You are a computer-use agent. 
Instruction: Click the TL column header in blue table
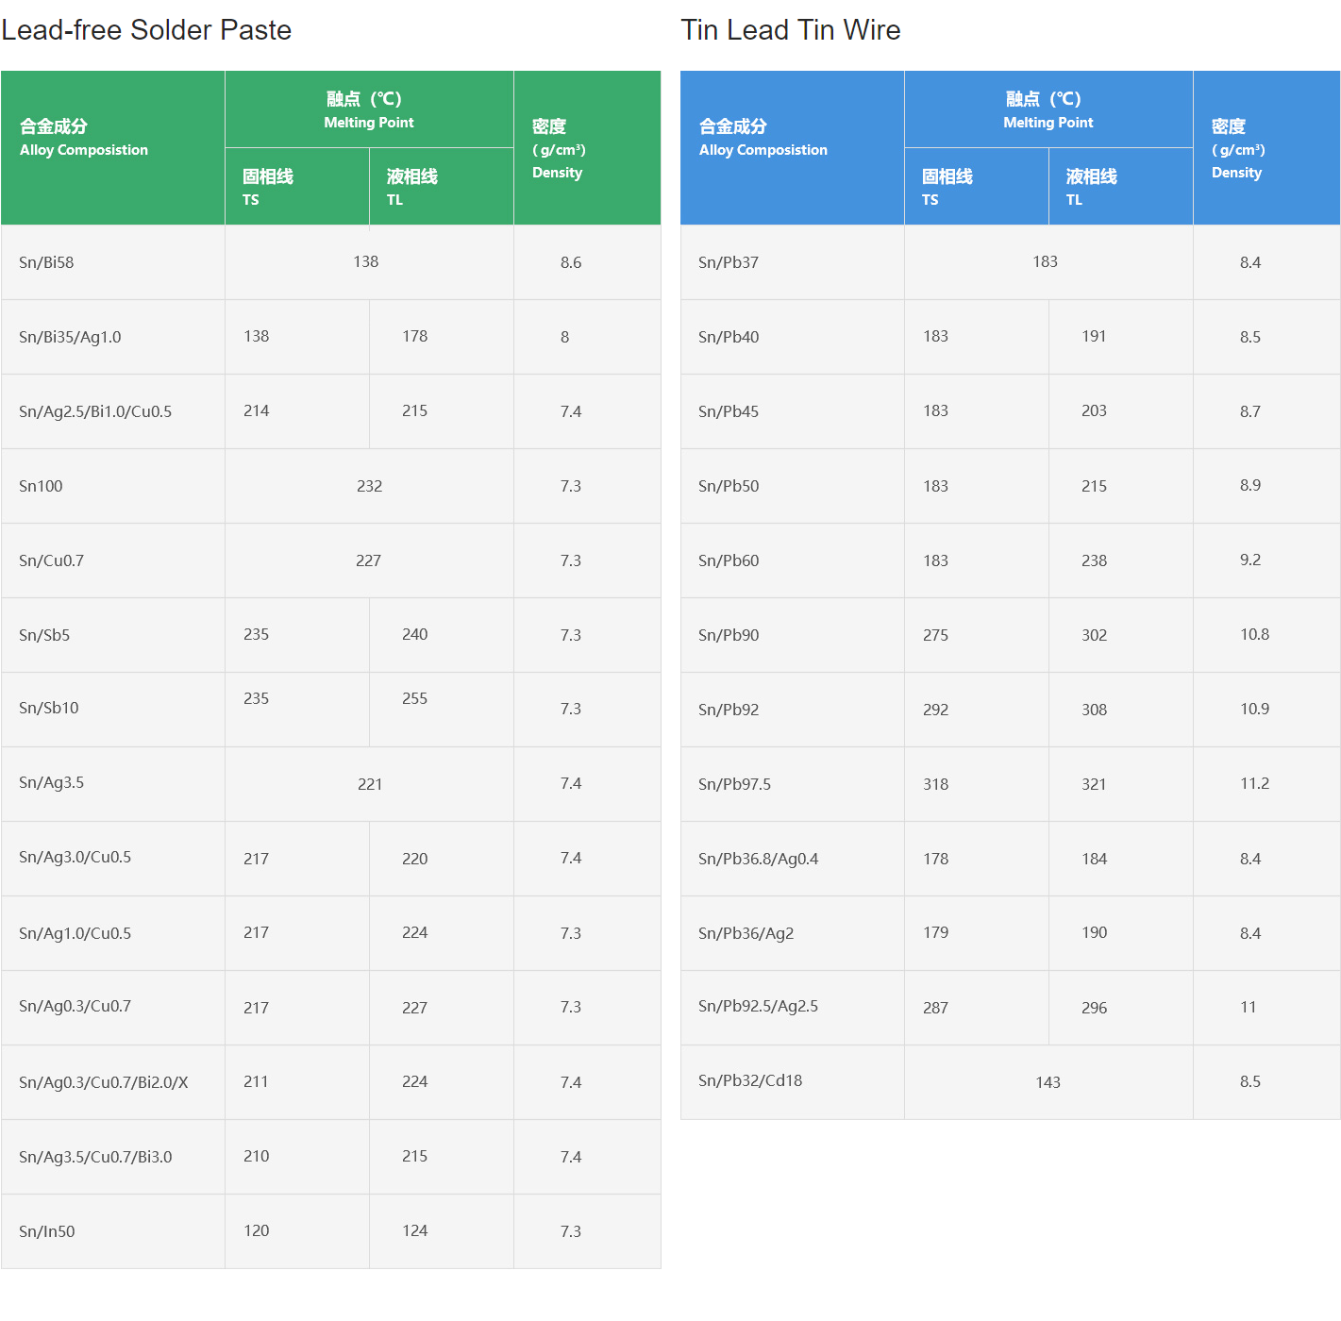point(1091,187)
